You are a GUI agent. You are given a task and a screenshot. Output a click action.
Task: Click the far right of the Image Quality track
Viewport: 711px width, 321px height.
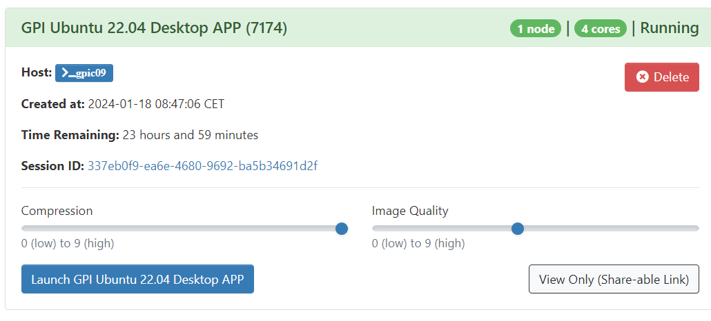coord(697,229)
